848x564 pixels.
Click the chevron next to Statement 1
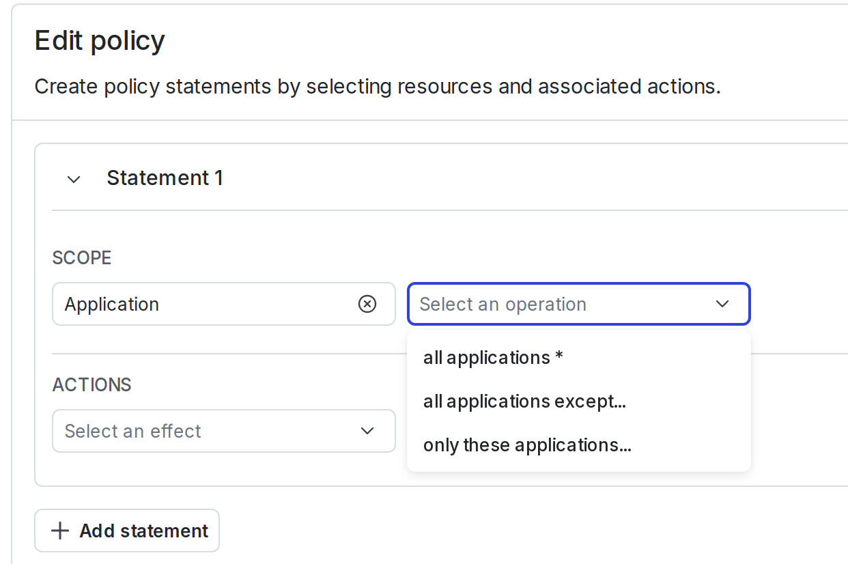[x=74, y=179]
